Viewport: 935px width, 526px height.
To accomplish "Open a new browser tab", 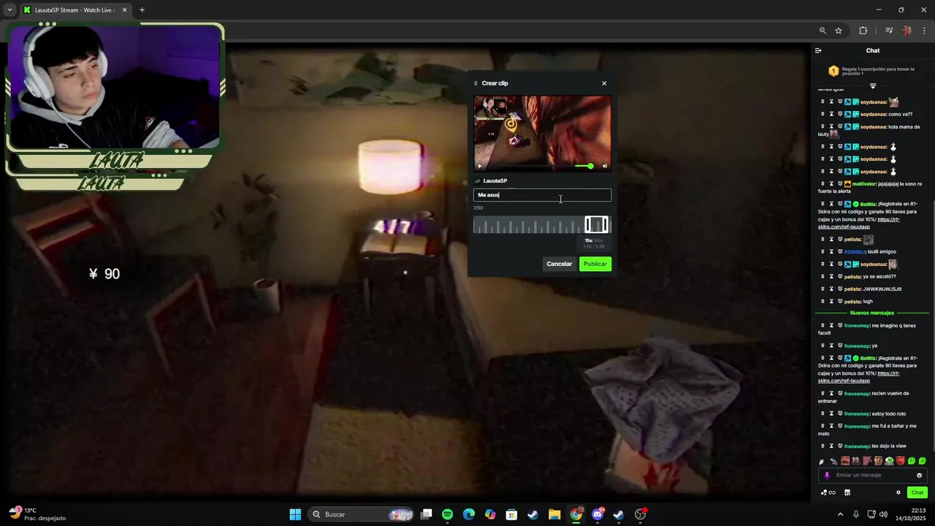I will (x=142, y=10).
